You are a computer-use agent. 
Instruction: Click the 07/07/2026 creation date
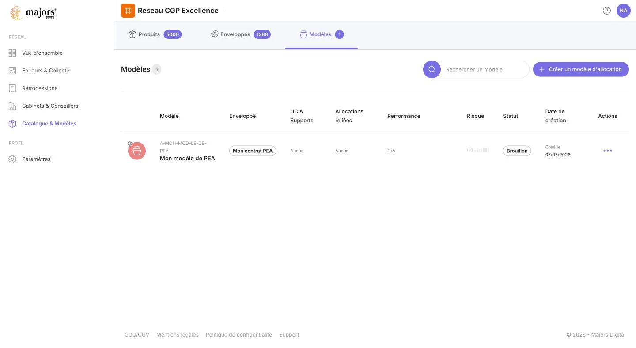point(558,155)
